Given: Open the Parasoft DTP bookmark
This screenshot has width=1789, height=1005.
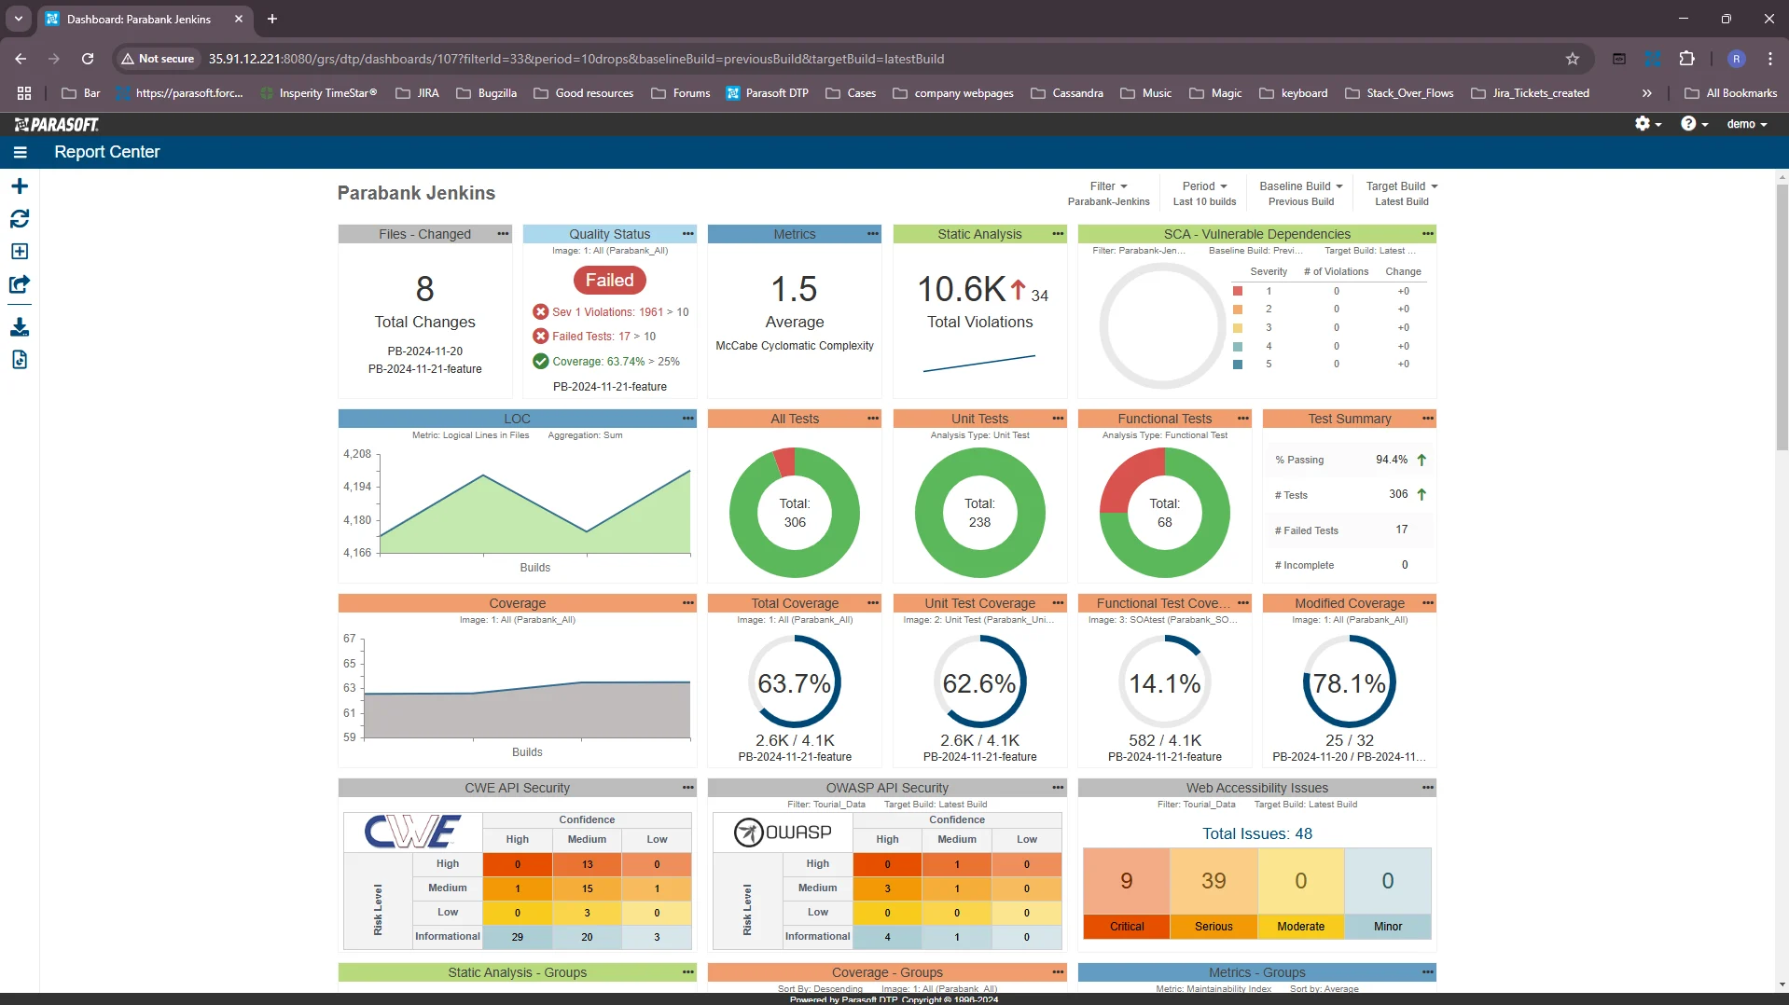Looking at the screenshot, I should pyautogui.click(x=767, y=93).
